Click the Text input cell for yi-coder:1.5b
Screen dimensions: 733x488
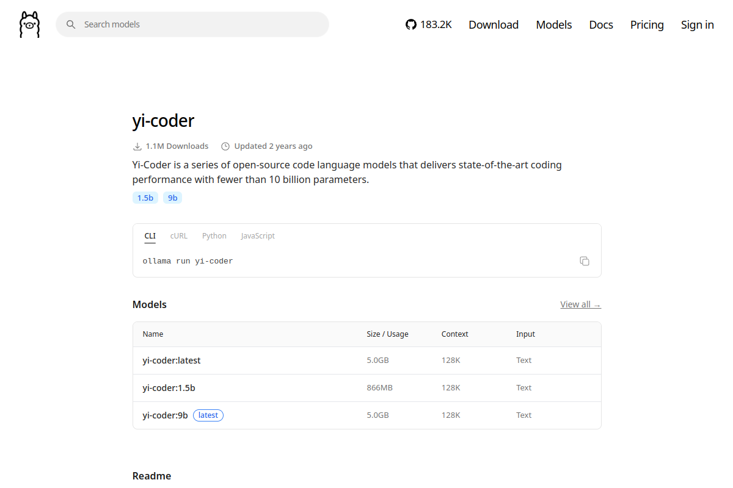point(523,388)
